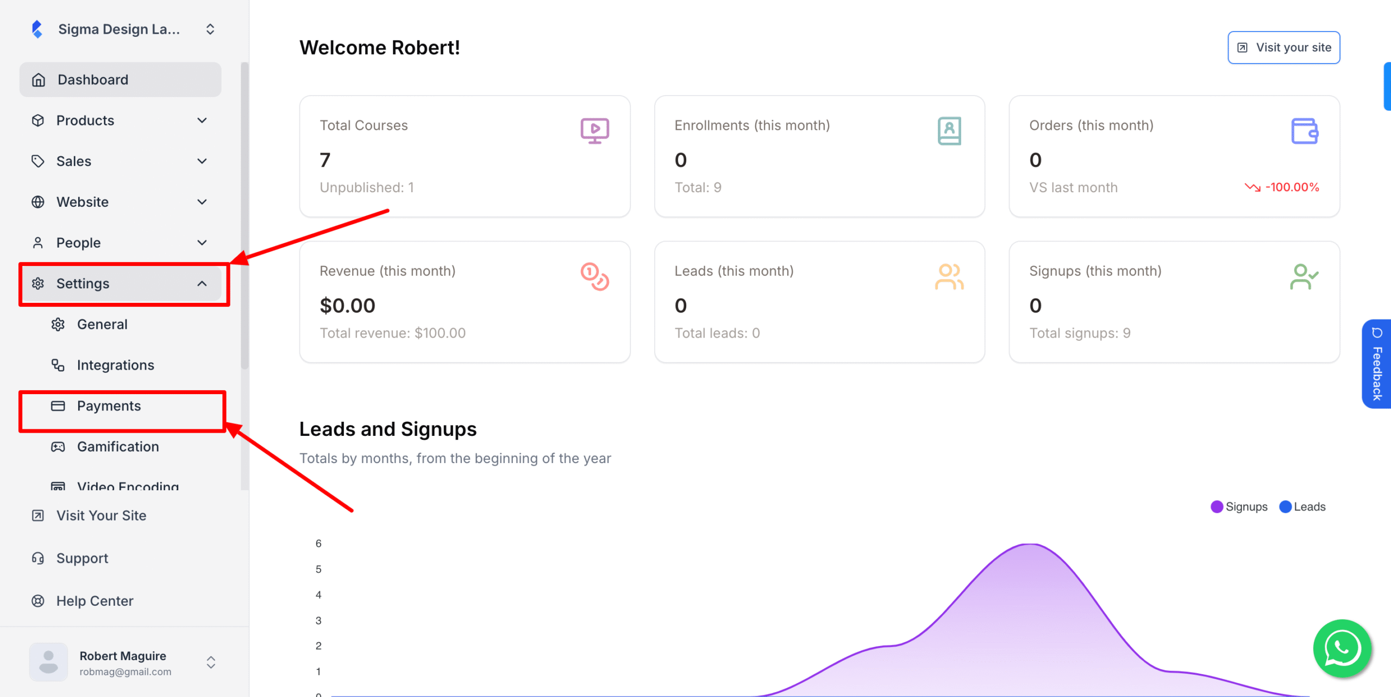This screenshot has height=697, width=1391.
Task: Collapse the Settings section
Action: pyautogui.click(x=203, y=283)
